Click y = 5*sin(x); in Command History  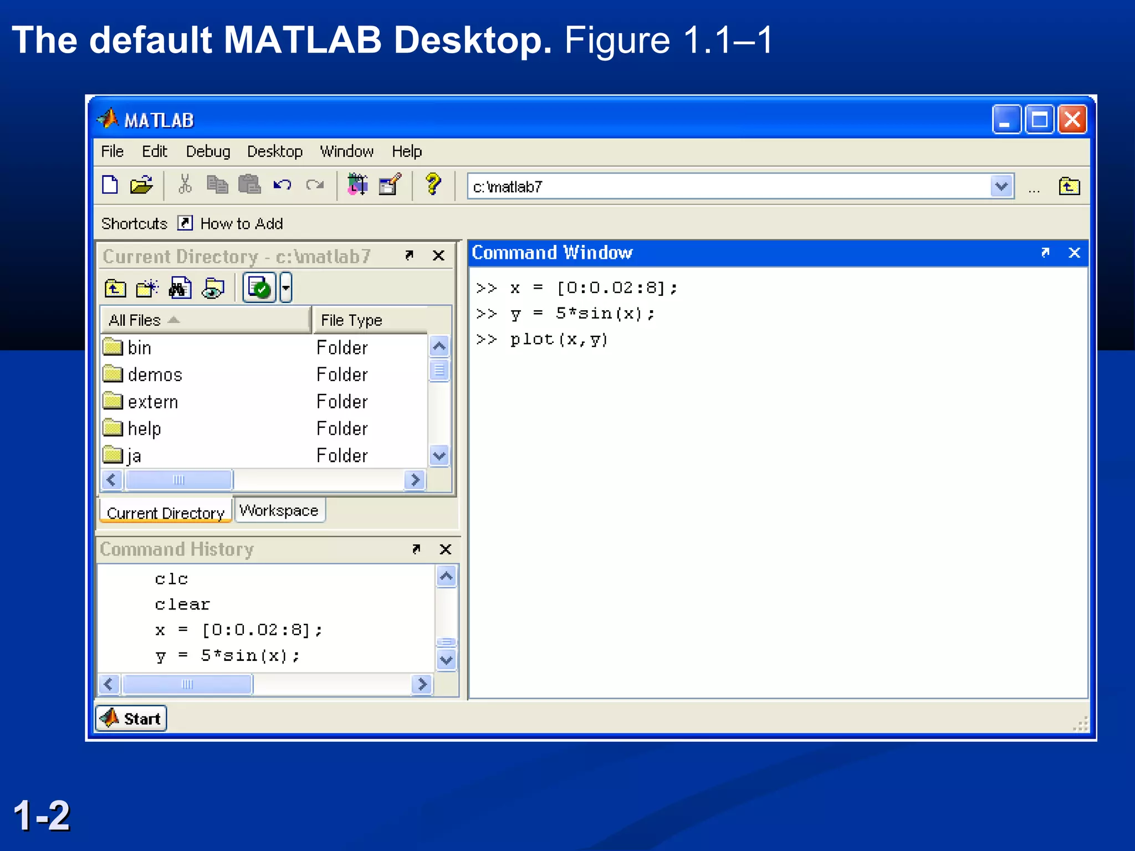click(x=228, y=656)
